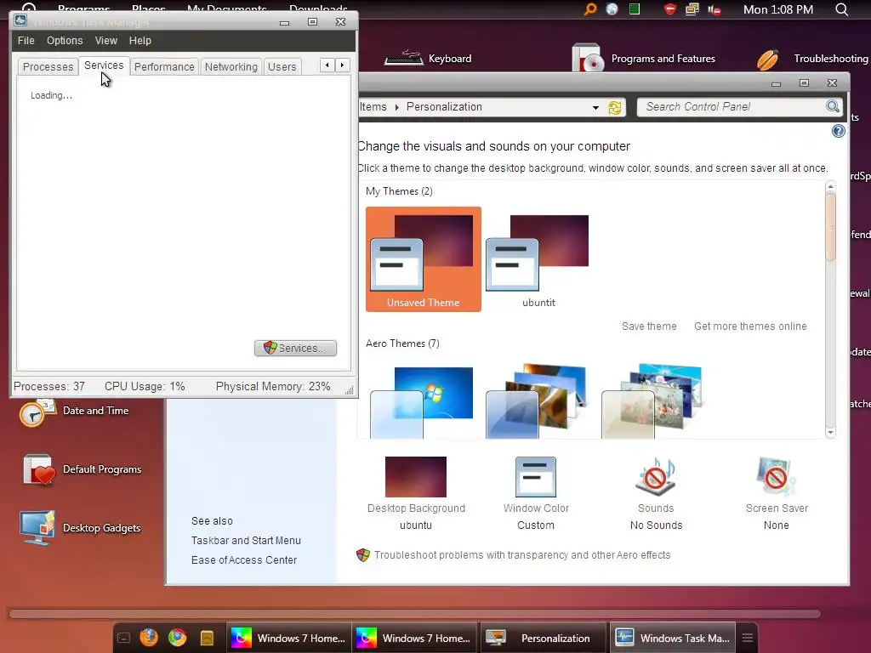Switch to the Users tab
Viewport: 871px width, 653px height.
(x=282, y=66)
